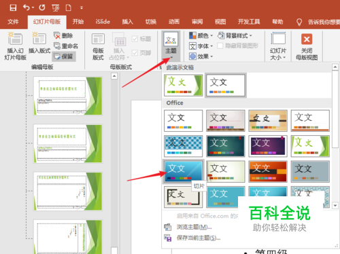340x254 pixels.
Task: Open the 开发工具 tab
Action: 249,22
